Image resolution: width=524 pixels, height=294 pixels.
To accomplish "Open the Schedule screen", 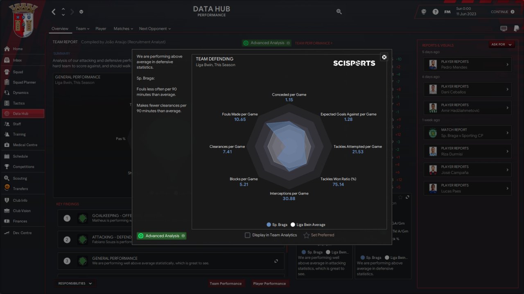I will point(23,156).
